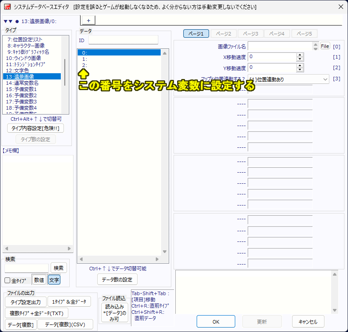Select 14:通常変数名 in type list
Image resolution: width=348 pixels, height=332 pixels.
coord(22,83)
